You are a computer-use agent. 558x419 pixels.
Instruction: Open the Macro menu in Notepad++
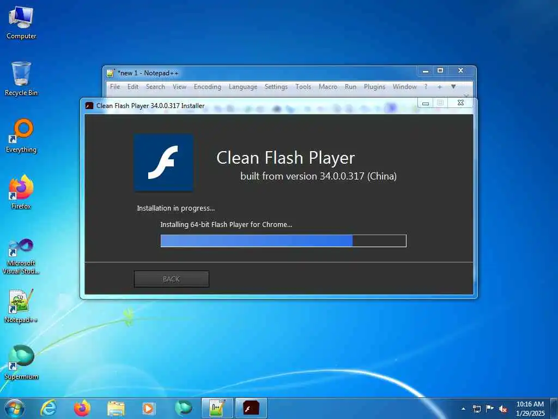[x=327, y=87]
